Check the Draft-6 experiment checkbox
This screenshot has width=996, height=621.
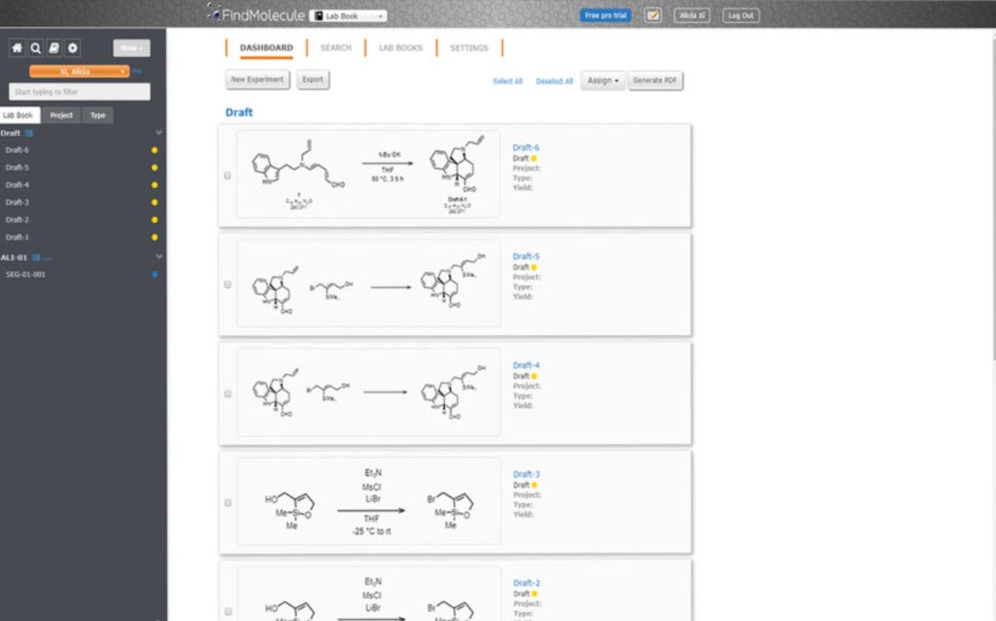[x=227, y=175]
